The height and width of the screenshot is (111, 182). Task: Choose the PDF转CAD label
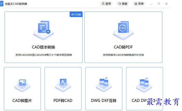[63, 101]
